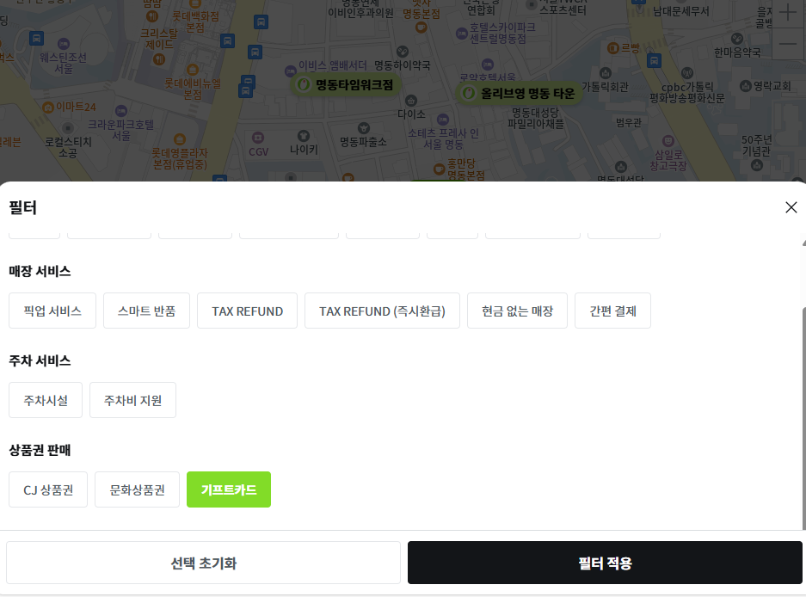Select the CJ 상품권 gift certificate filter
The image size is (806, 597).
coord(47,489)
